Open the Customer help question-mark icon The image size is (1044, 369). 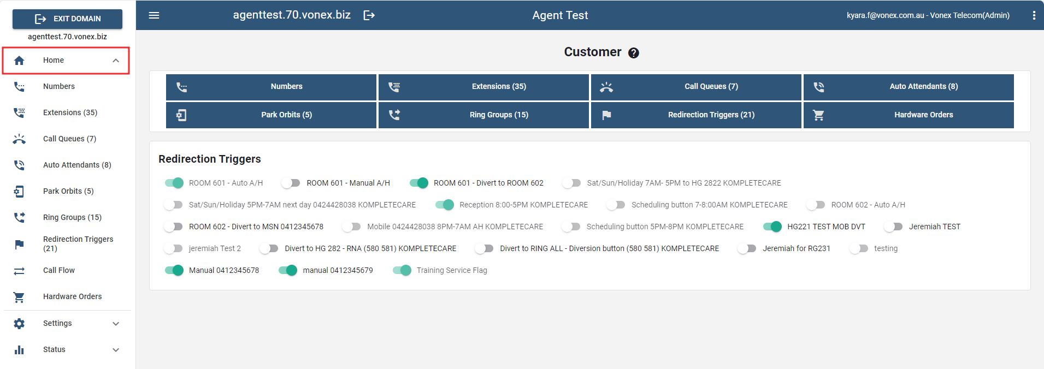(x=634, y=53)
